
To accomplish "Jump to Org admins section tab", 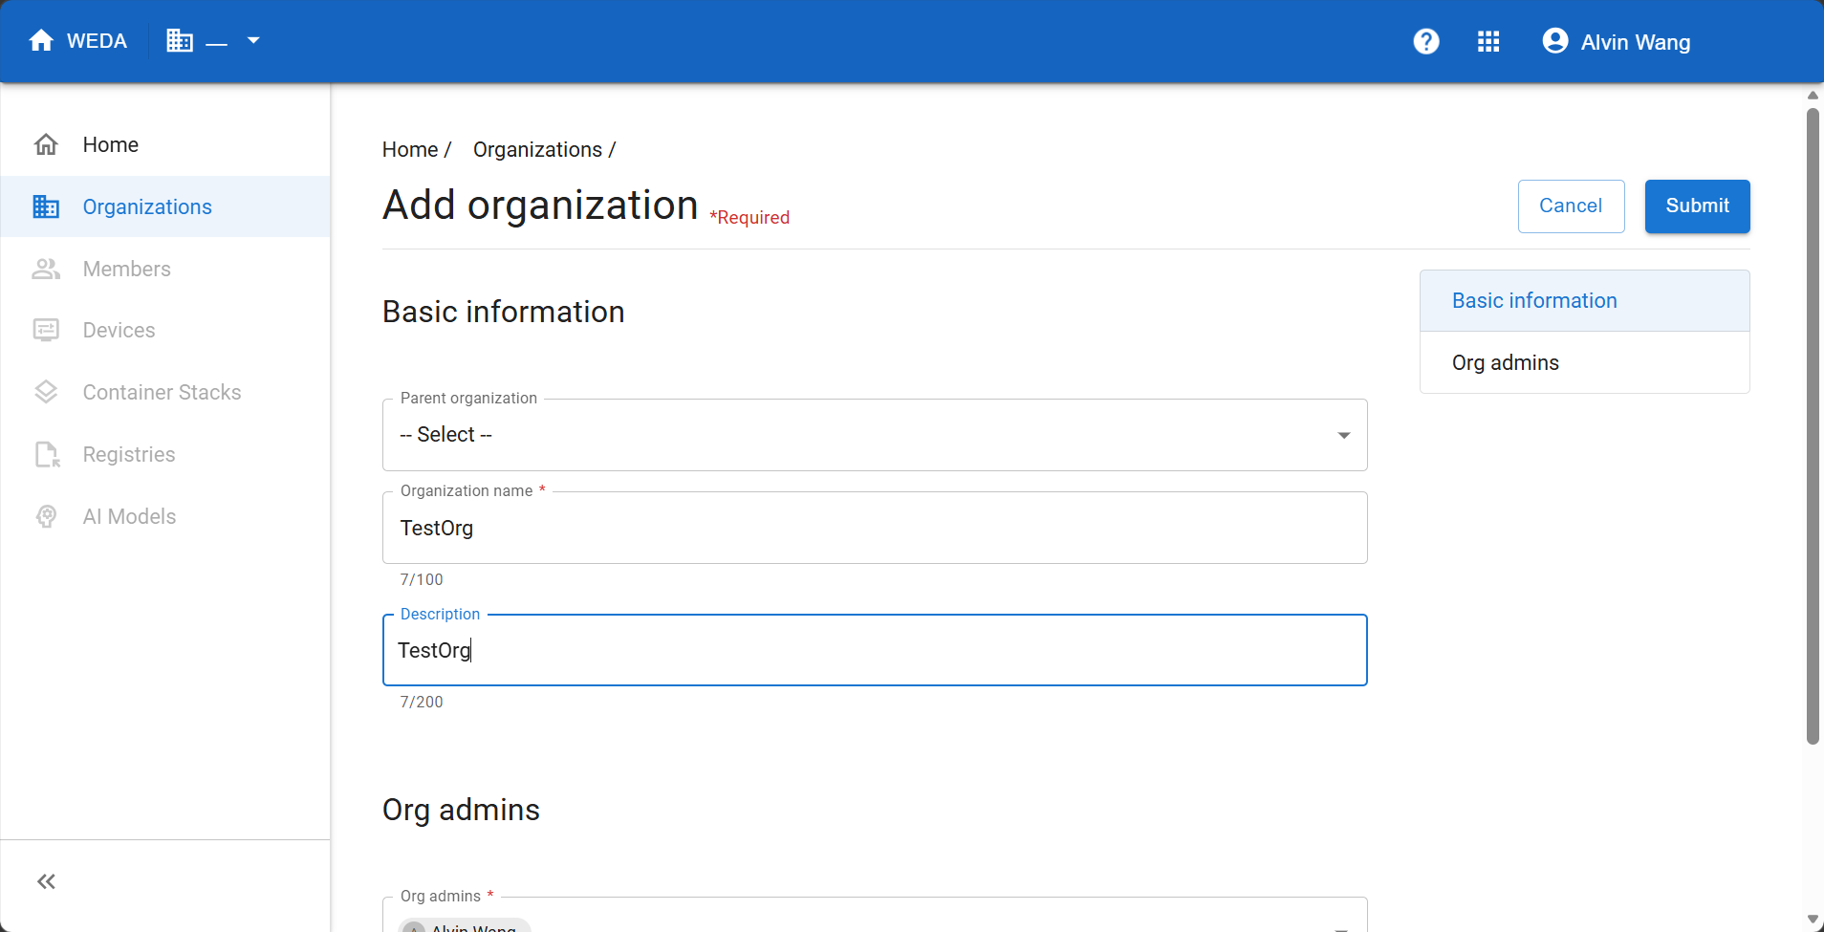I will (1584, 362).
